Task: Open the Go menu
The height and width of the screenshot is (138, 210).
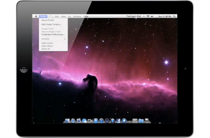Action: (70, 16)
